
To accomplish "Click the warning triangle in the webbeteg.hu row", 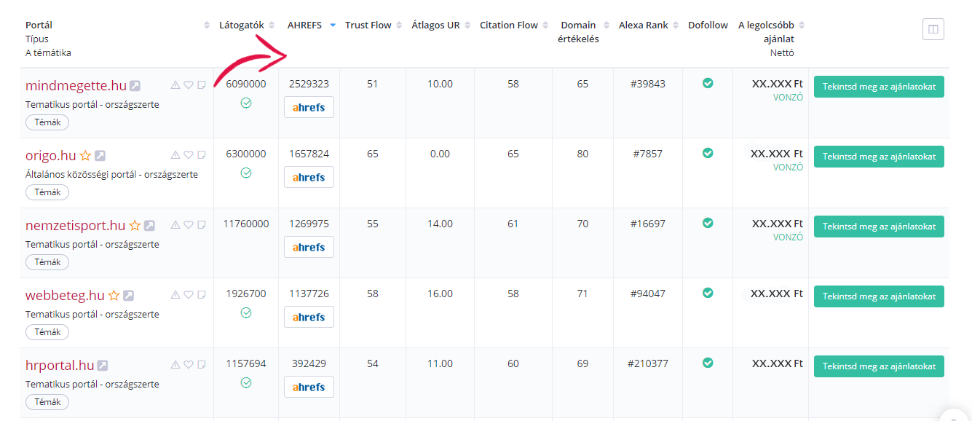I will coord(175,295).
